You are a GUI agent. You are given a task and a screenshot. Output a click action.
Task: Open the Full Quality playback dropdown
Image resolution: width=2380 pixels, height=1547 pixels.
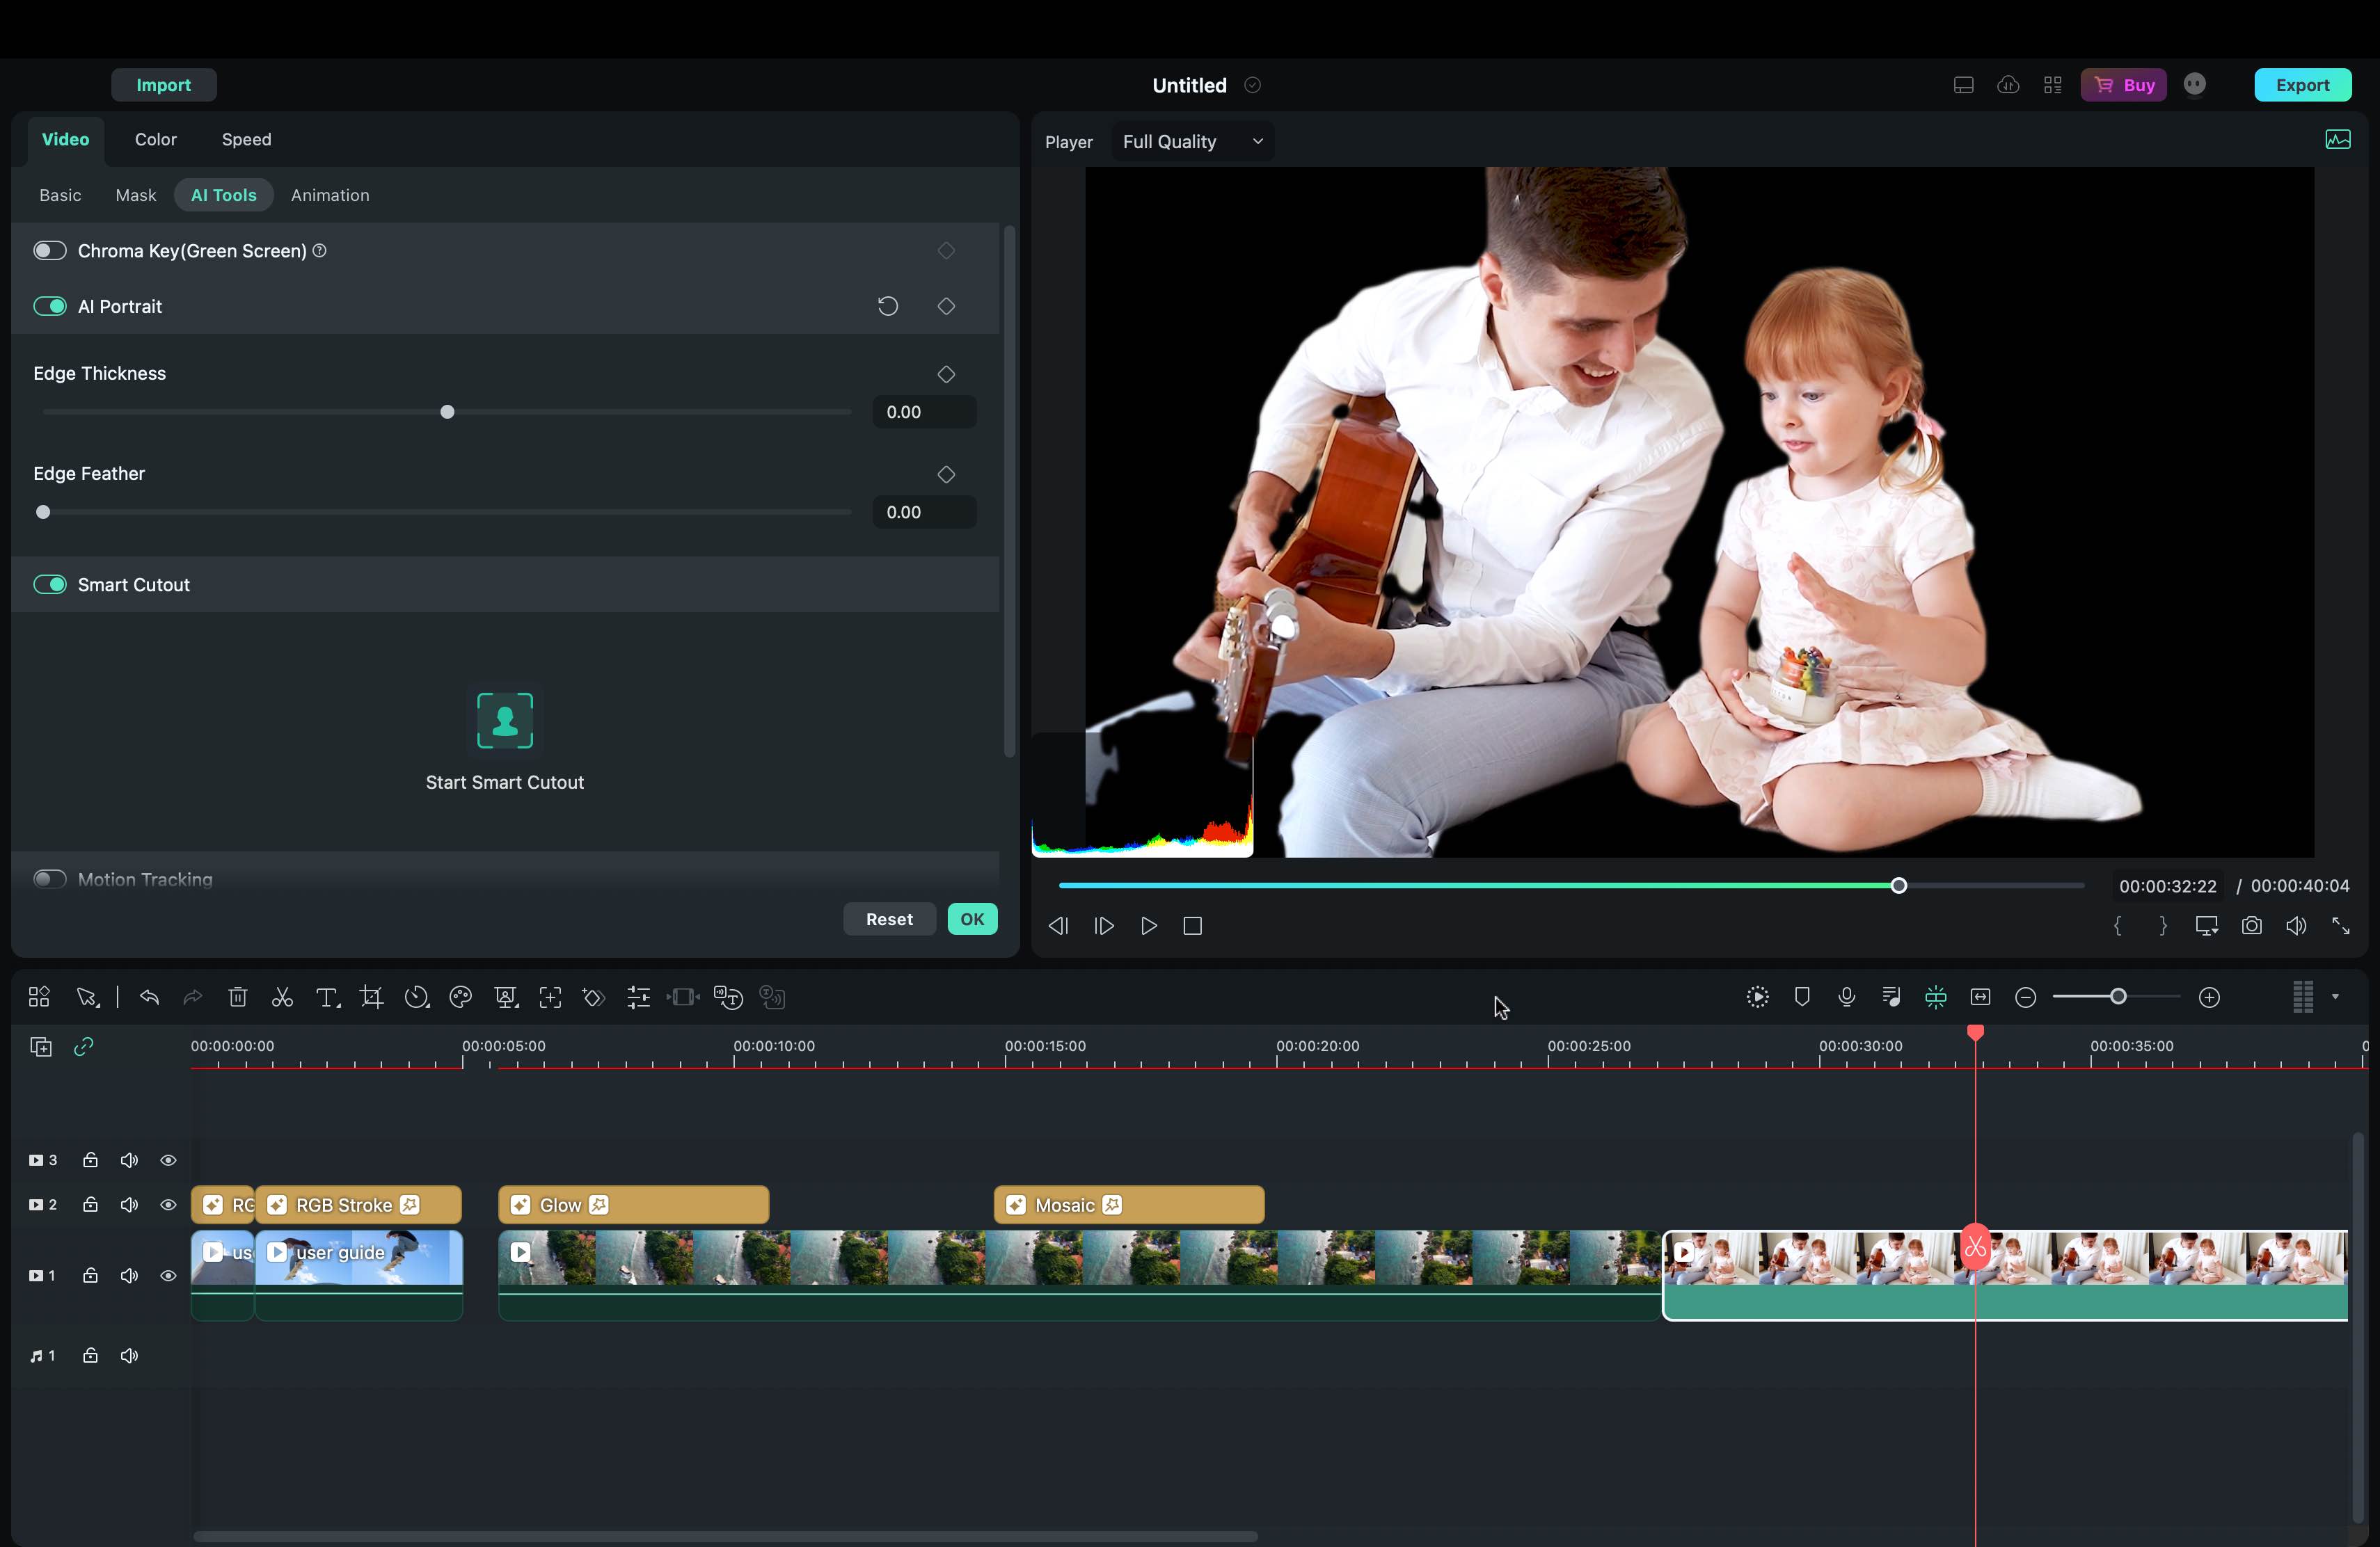pyautogui.click(x=1191, y=141)
